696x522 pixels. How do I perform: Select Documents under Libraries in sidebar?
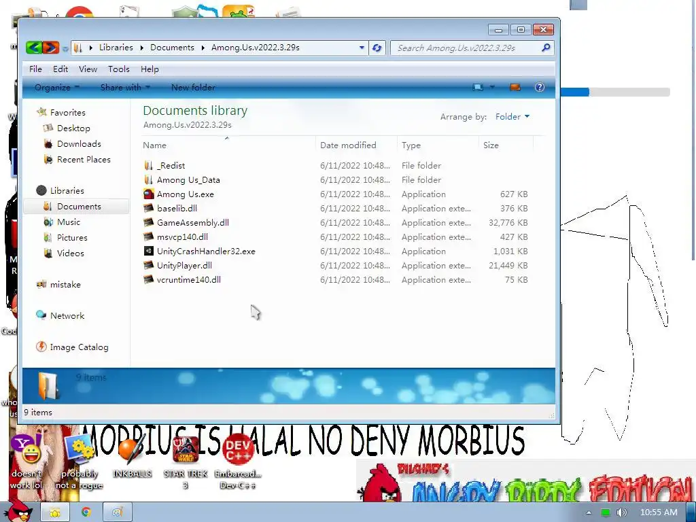pos(75,207)
